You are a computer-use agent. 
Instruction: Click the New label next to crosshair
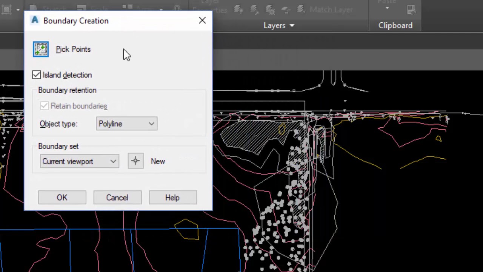pos(158,161)
